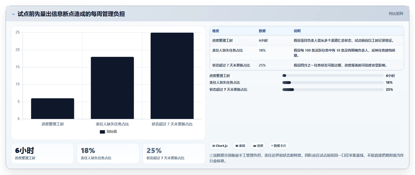Click x-axis label 进度整理工时 under chart
The width and height of the screenshot is (415, 175).
point(52,124)
